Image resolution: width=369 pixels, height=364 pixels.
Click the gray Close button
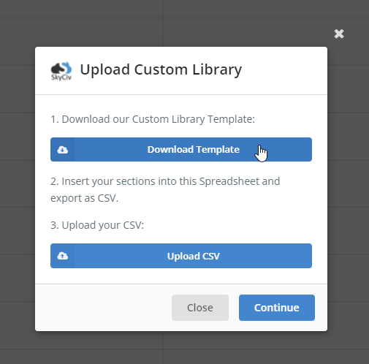(x=200, y=308)
